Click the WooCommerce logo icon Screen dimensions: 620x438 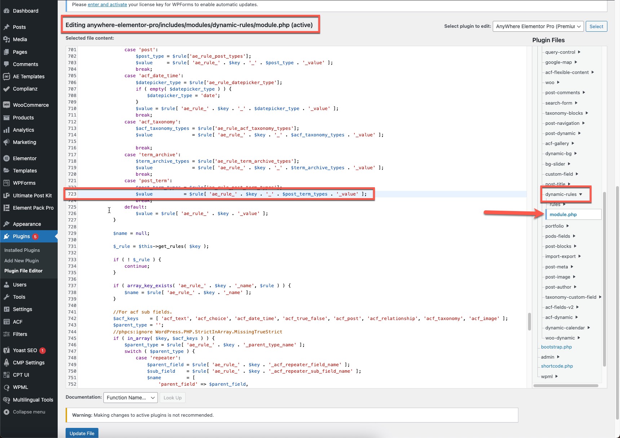[6, 105]
